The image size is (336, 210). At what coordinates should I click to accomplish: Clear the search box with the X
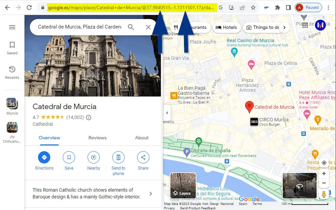click(x=148, y=27)
